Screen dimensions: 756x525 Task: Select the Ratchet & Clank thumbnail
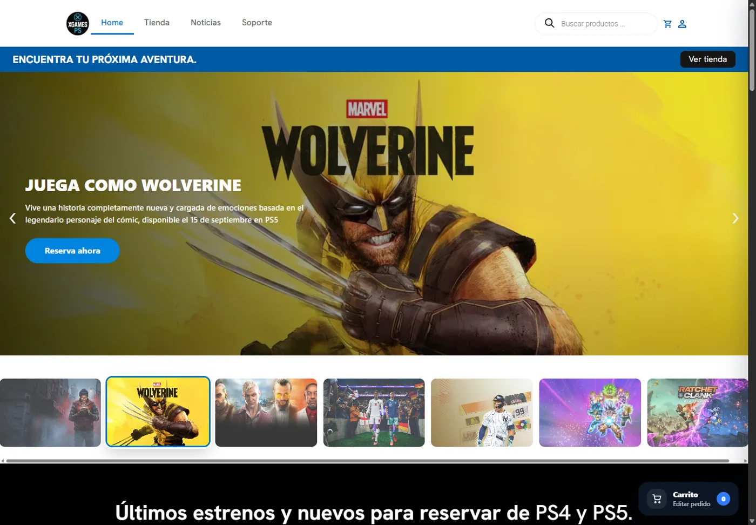point(698,413)
